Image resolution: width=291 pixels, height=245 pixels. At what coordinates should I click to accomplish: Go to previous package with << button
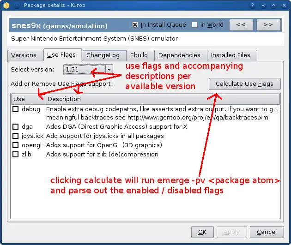tap(241, 24)
